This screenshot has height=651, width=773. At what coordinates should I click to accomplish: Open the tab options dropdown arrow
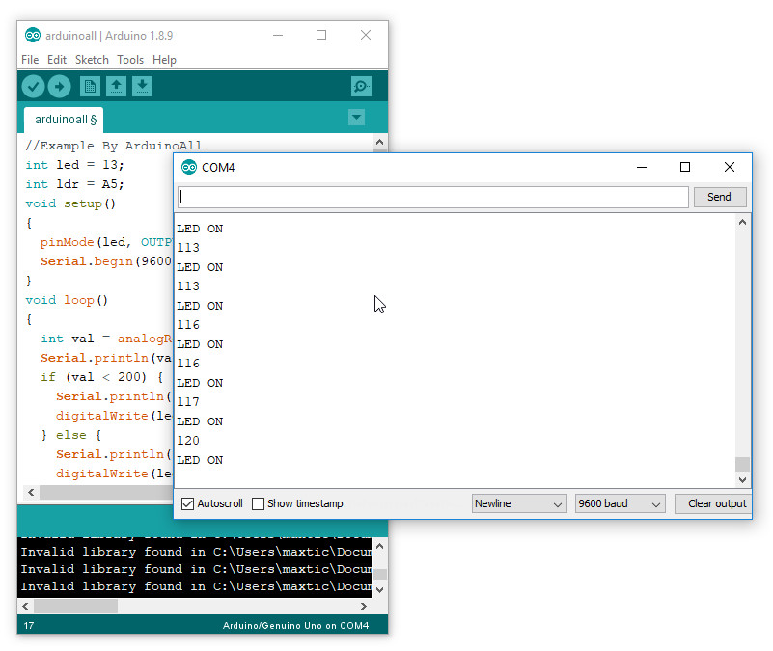(x=356, y=118)
